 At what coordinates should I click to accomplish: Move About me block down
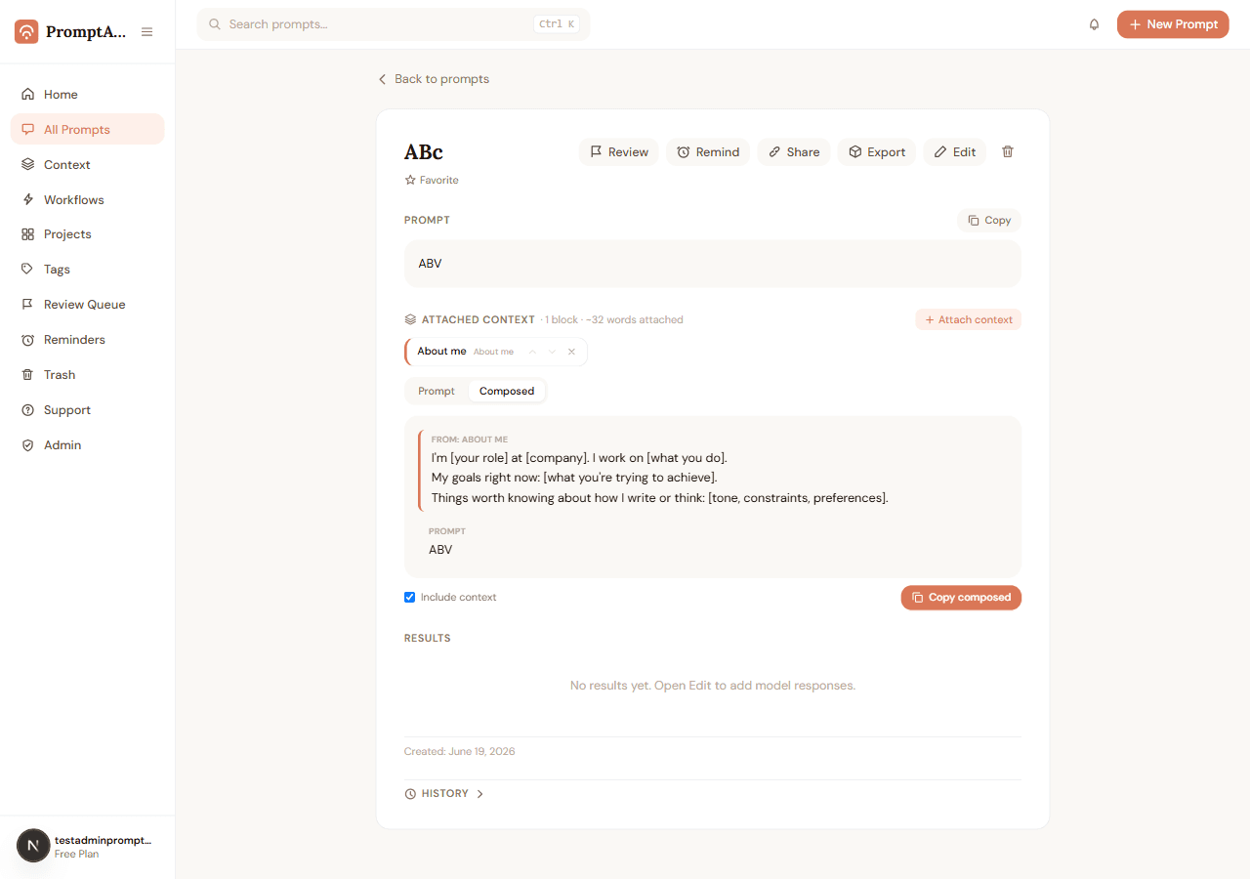(x=552, y=352)
